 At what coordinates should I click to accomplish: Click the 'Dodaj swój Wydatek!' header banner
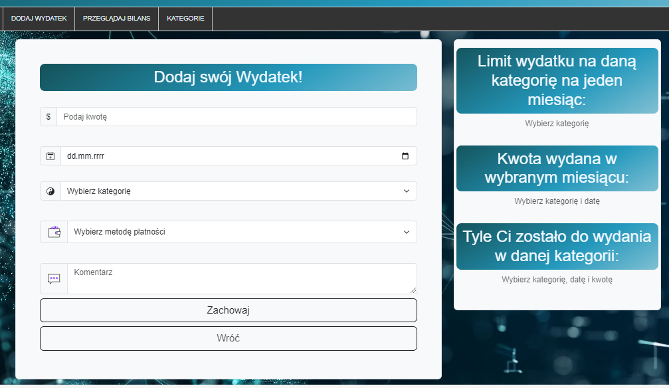(x=228, y=77)
